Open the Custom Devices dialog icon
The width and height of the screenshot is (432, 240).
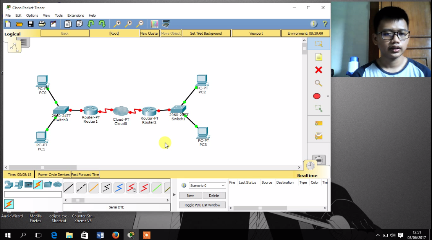166,24
